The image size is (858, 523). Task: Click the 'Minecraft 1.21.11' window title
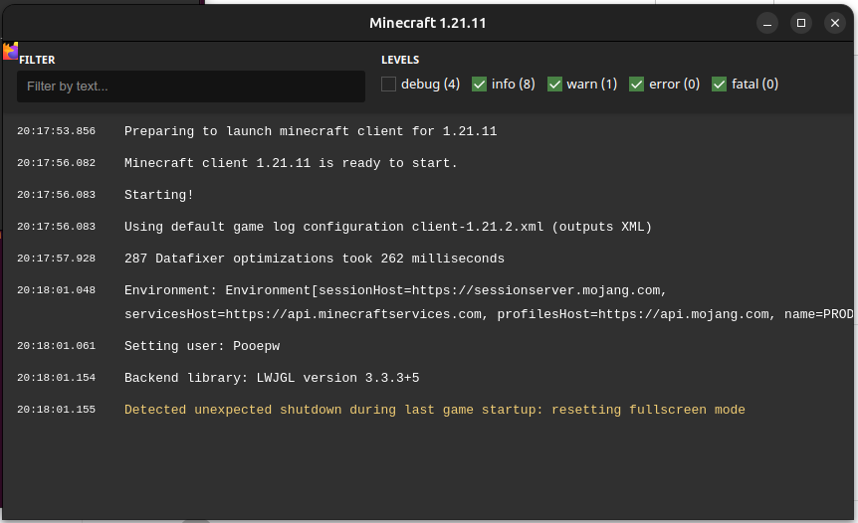[x=427, y=23]
